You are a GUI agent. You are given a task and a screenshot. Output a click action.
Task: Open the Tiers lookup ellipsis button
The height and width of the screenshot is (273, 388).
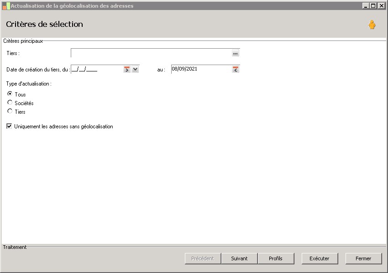(236, 53)
